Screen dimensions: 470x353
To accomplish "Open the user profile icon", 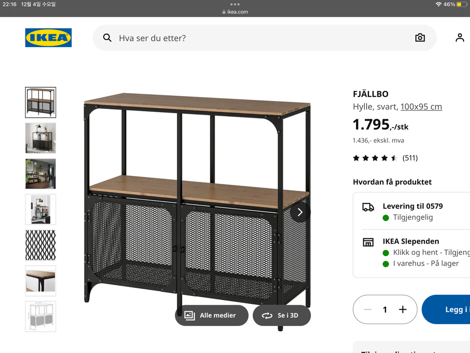I will coord(459,38).
